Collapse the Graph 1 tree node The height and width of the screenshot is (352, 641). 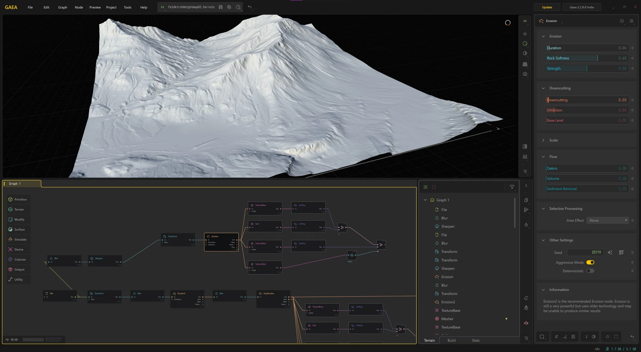(425, 200)
